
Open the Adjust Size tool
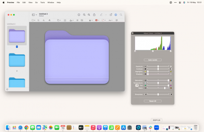click(x=82, y=20)
